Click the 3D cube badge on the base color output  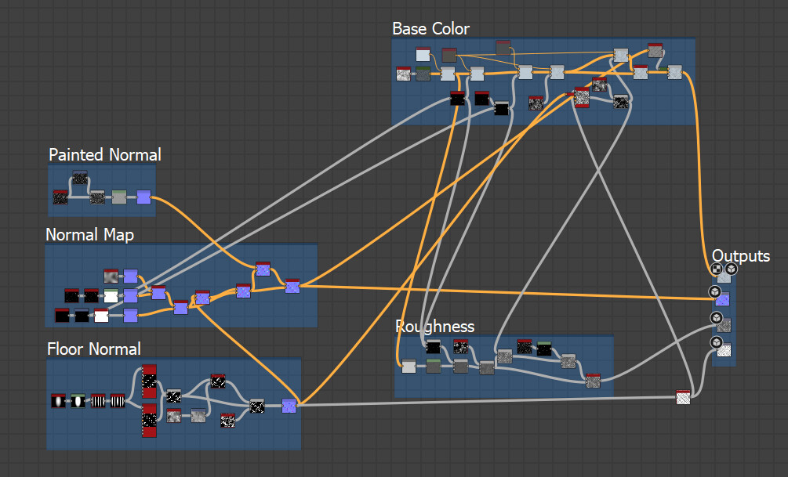point(732,269)
